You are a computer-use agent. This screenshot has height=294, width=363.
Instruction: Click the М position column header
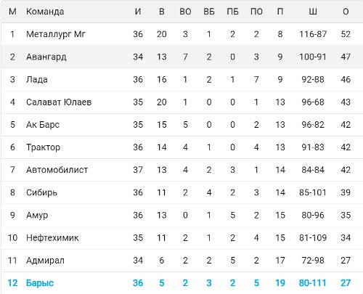[12, 12]
